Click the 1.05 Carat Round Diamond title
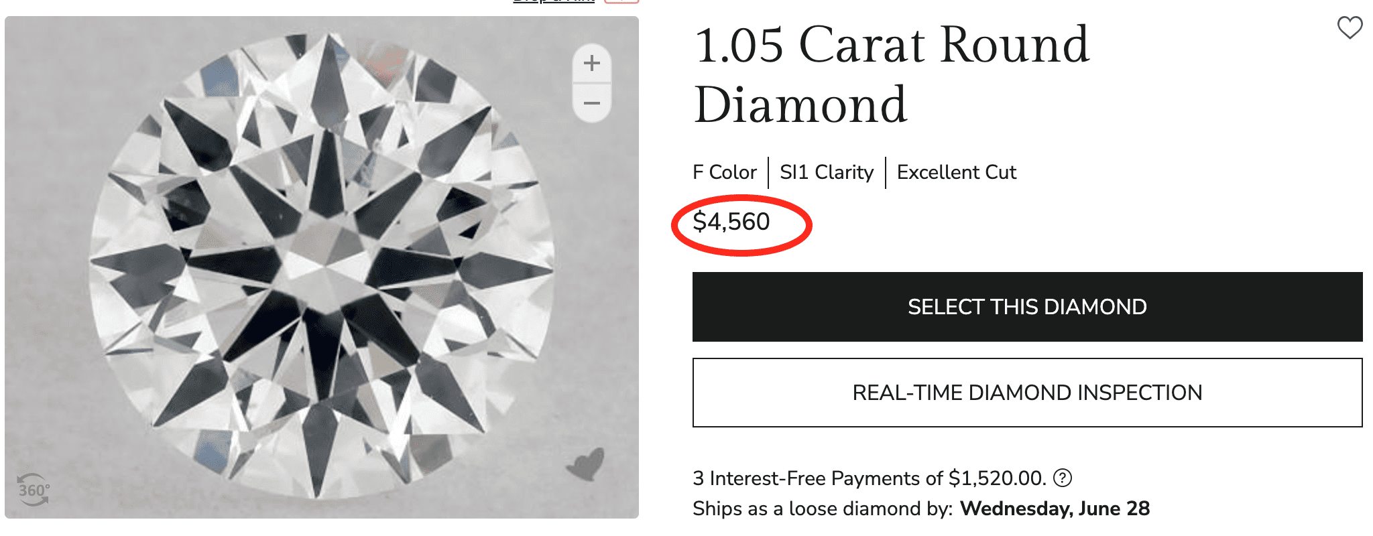The height and width of the screenshot is (536, 1373). coord(892,74)
